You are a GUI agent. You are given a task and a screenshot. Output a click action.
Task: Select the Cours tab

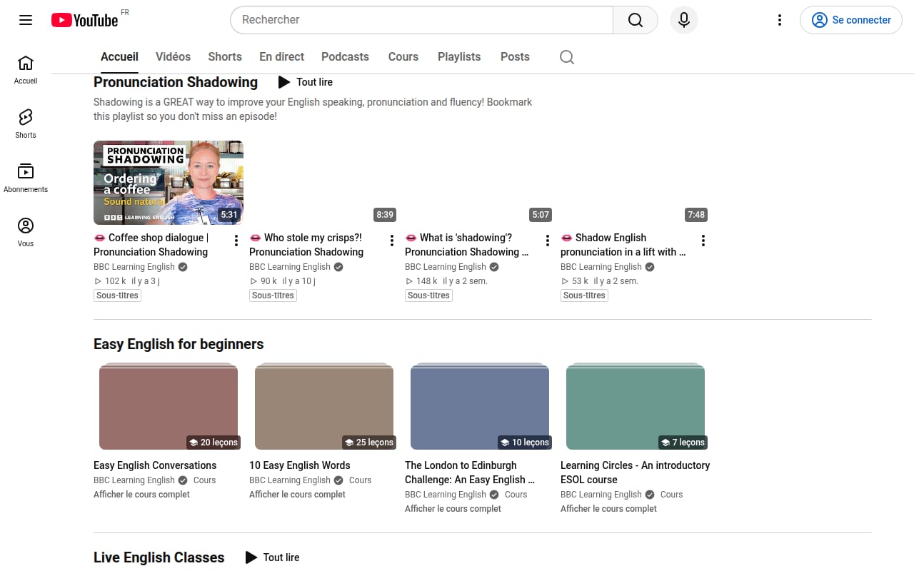click(403, 57)
